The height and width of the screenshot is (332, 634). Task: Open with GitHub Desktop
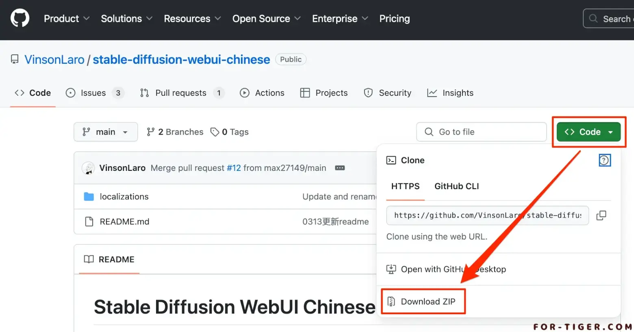coord(446,269)
